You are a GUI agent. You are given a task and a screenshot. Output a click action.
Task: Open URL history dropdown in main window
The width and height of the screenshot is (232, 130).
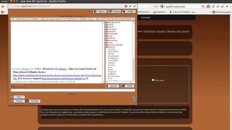[153, 6]
